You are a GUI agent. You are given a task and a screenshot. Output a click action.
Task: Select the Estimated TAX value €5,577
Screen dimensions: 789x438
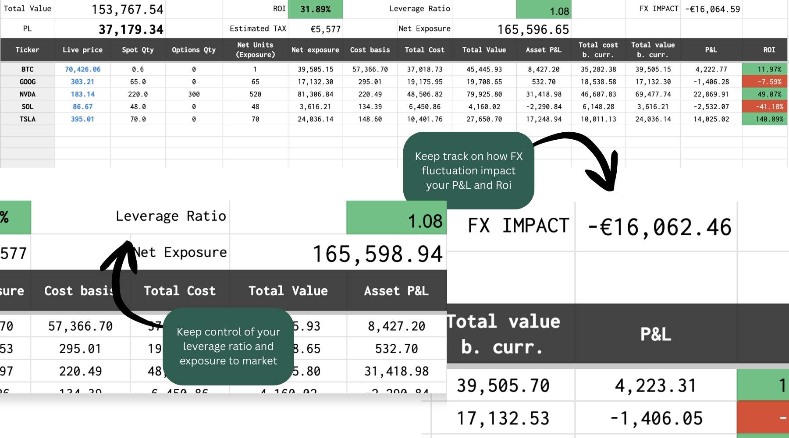[325, 29]
